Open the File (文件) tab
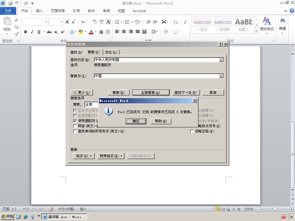This screenshot has width=295, height=221. click(x=8, y=11)
